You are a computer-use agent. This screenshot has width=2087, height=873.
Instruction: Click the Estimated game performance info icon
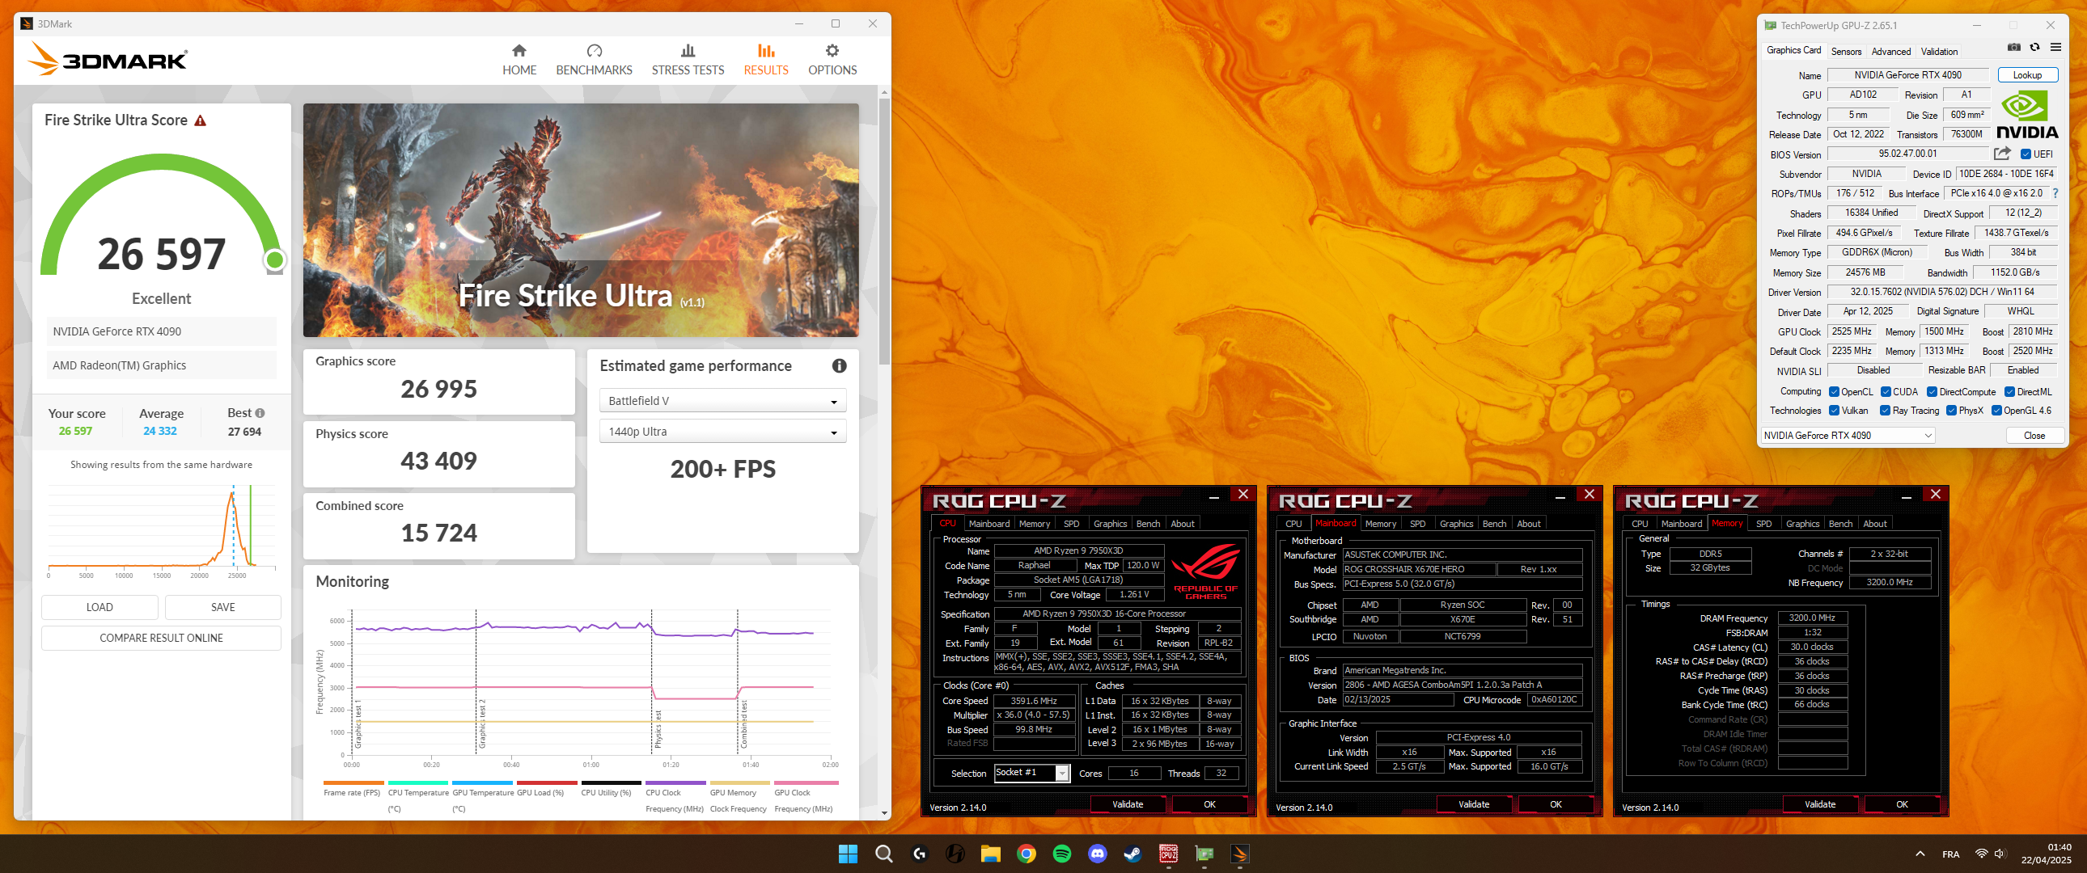click(x=840, y=366)
